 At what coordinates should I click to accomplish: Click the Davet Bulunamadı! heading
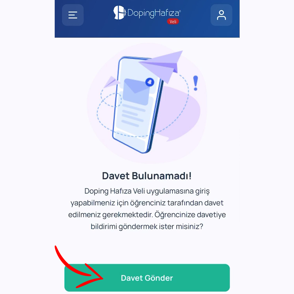tap(147, 176)
